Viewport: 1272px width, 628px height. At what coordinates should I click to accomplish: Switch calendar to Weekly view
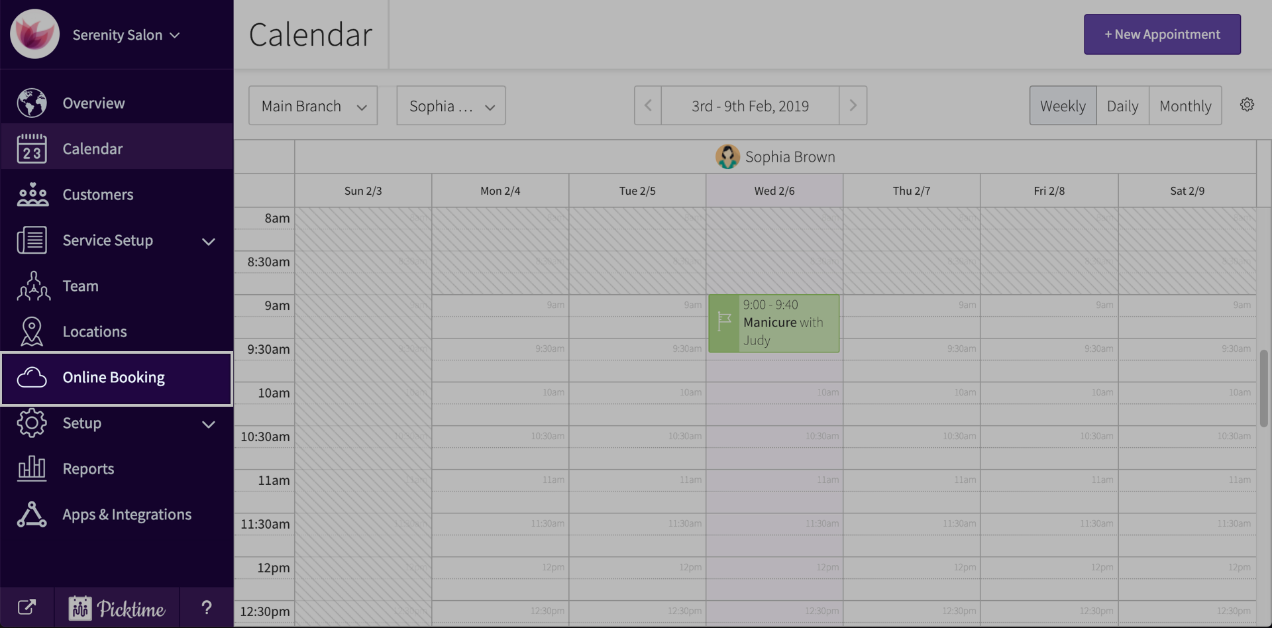click(1062, 105)
